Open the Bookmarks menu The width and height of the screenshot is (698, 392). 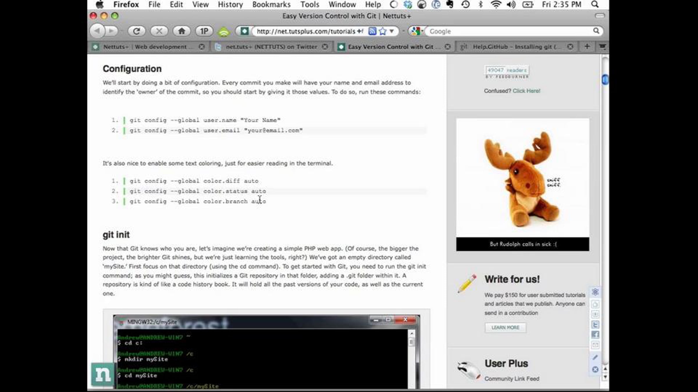271,4
